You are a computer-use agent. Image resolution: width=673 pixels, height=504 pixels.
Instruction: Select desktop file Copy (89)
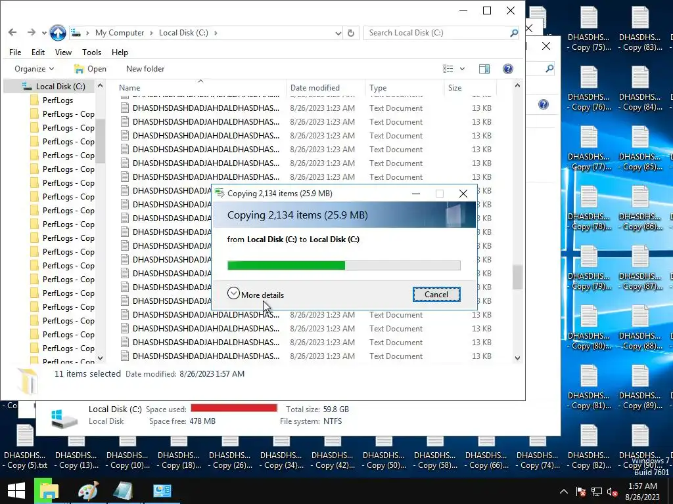pos(640,387)
